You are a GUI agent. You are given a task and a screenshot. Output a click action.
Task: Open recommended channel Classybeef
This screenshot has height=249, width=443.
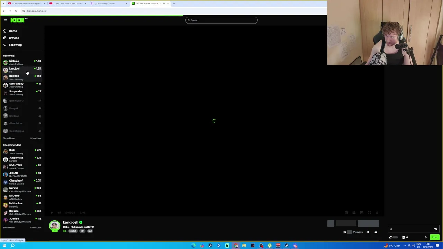click(22, 182)
